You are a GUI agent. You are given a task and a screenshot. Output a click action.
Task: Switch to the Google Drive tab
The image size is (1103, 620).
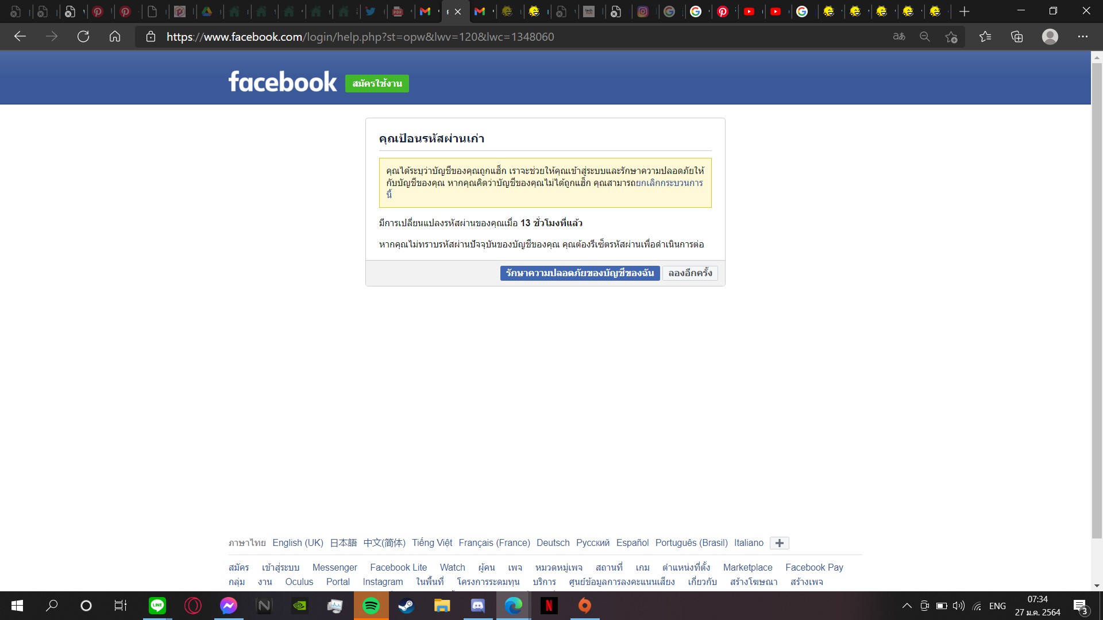[x=207, y=11]
